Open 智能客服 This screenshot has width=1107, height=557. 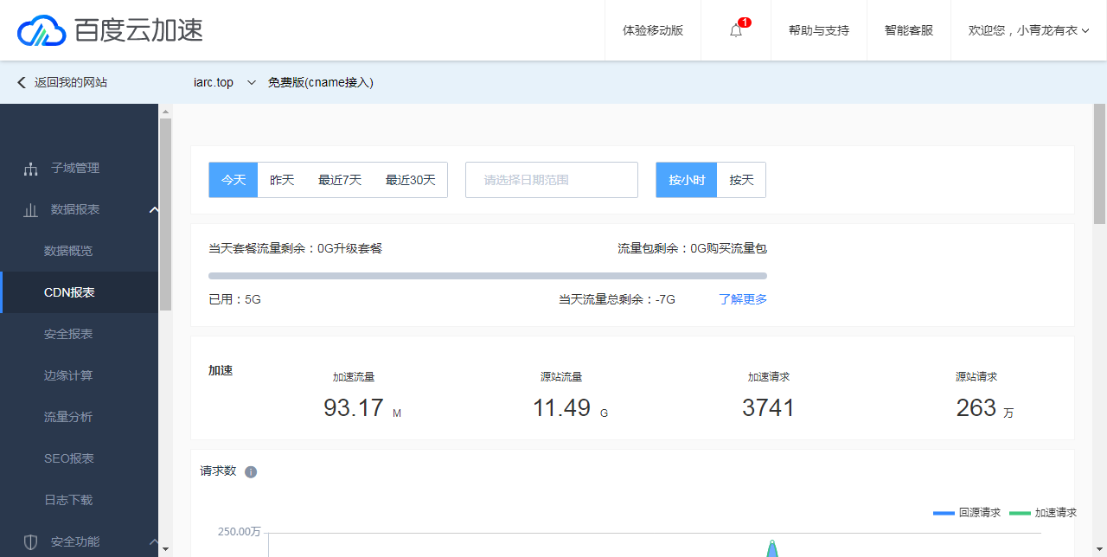pyautogui.click(x=909, y=30)
